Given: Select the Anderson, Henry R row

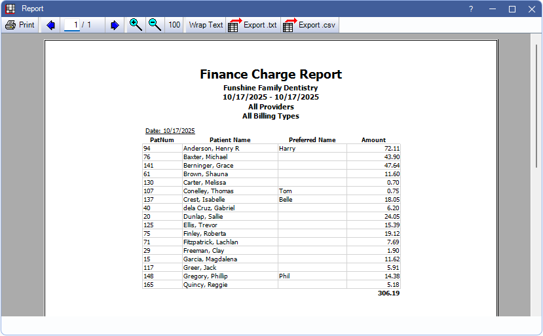Looking at the screenshot, I should coord(211,149).
